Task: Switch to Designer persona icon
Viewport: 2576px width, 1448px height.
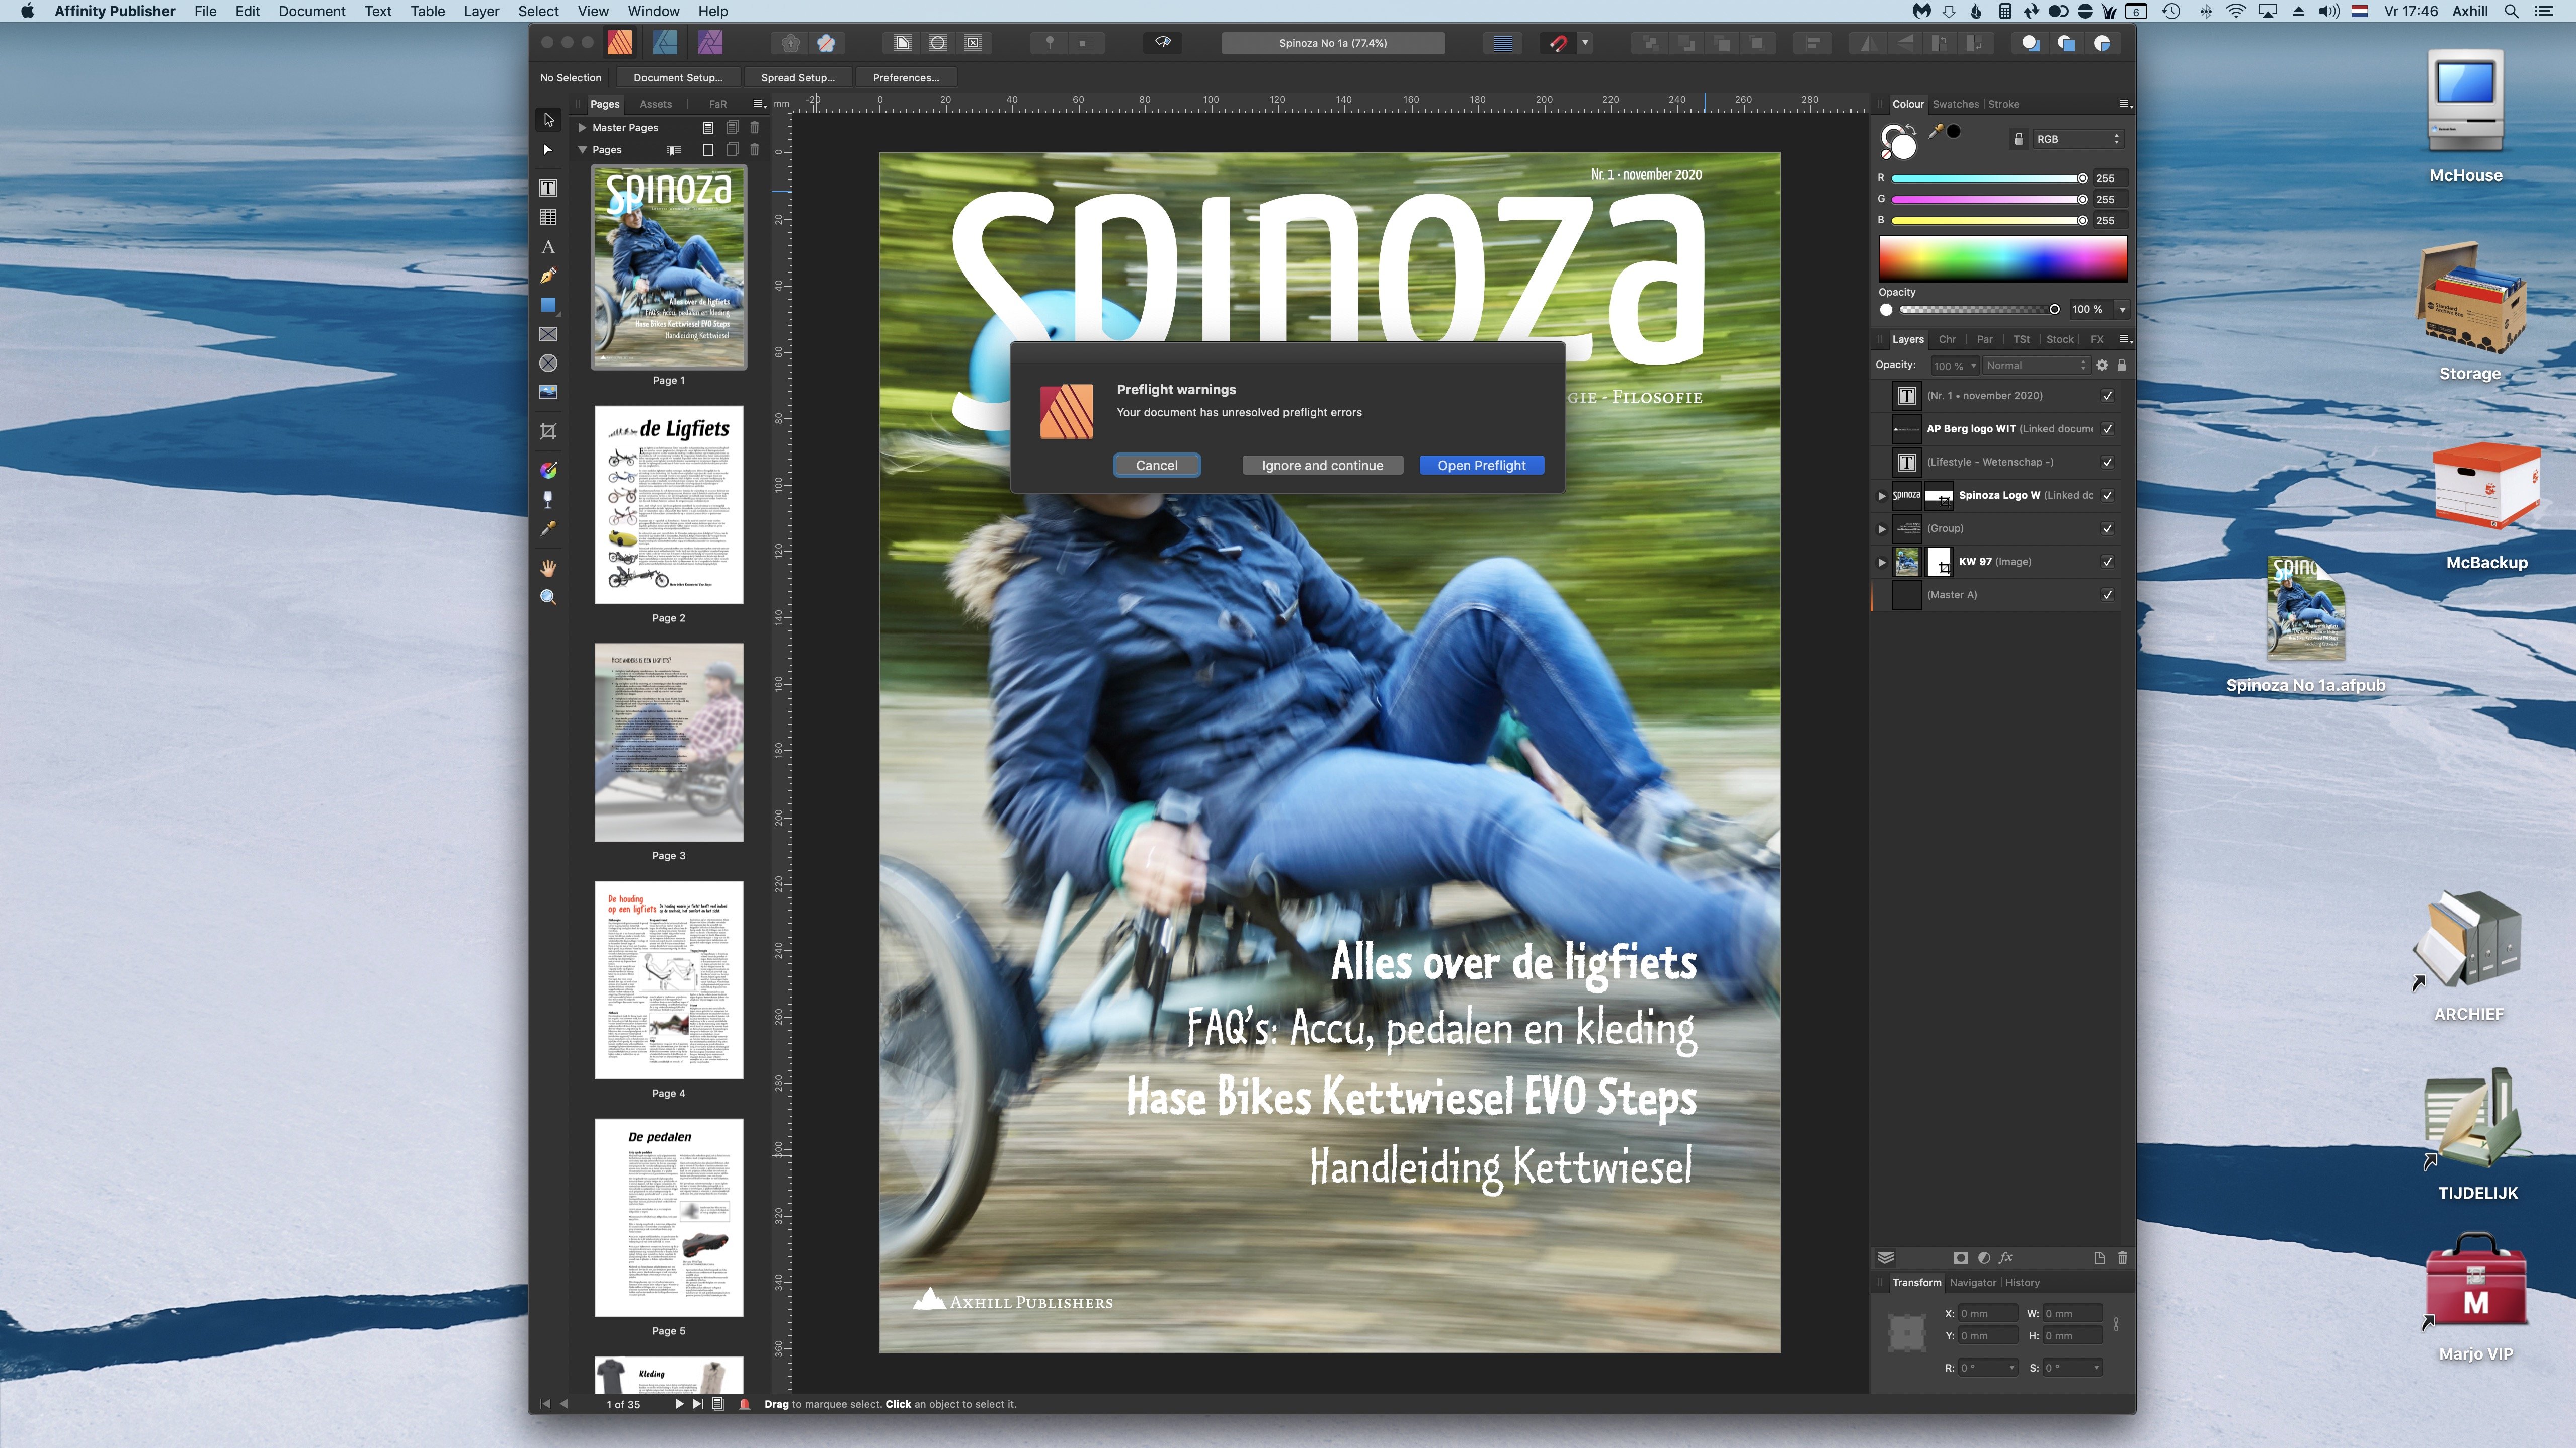Action: point(664,43)
